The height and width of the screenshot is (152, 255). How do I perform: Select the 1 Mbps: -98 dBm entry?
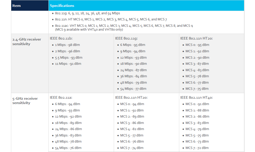[67, 45]
